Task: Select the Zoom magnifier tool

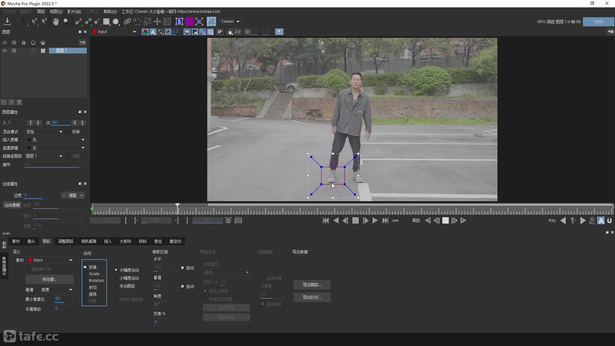Action: pos(66,21)
